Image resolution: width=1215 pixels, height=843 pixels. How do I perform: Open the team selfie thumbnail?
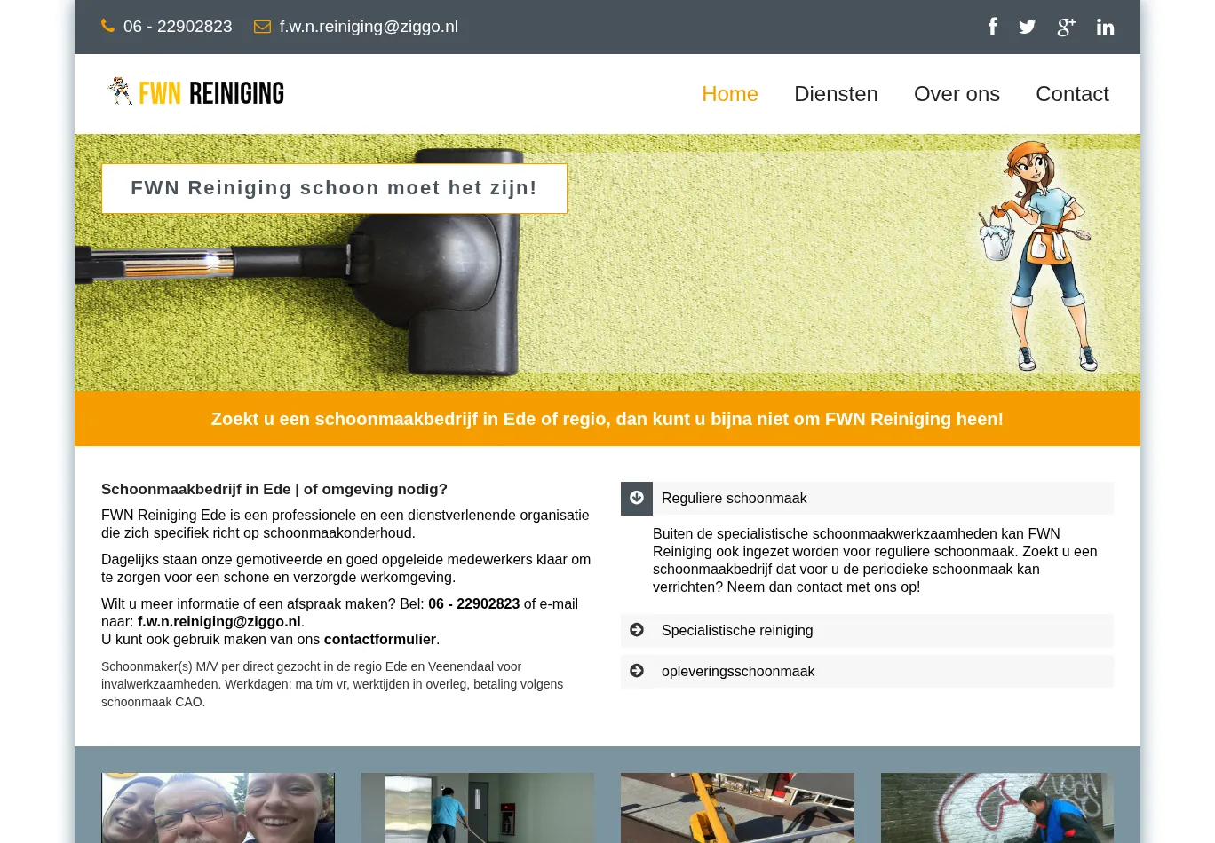(x=218, y=808)
